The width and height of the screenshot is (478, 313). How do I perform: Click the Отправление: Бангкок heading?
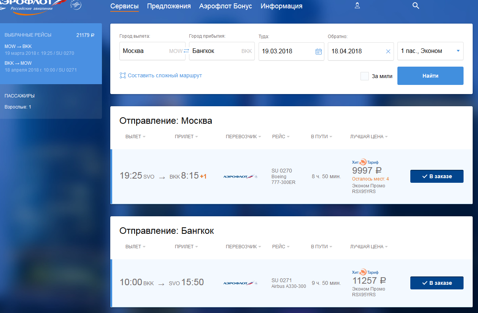pos(167,231)
